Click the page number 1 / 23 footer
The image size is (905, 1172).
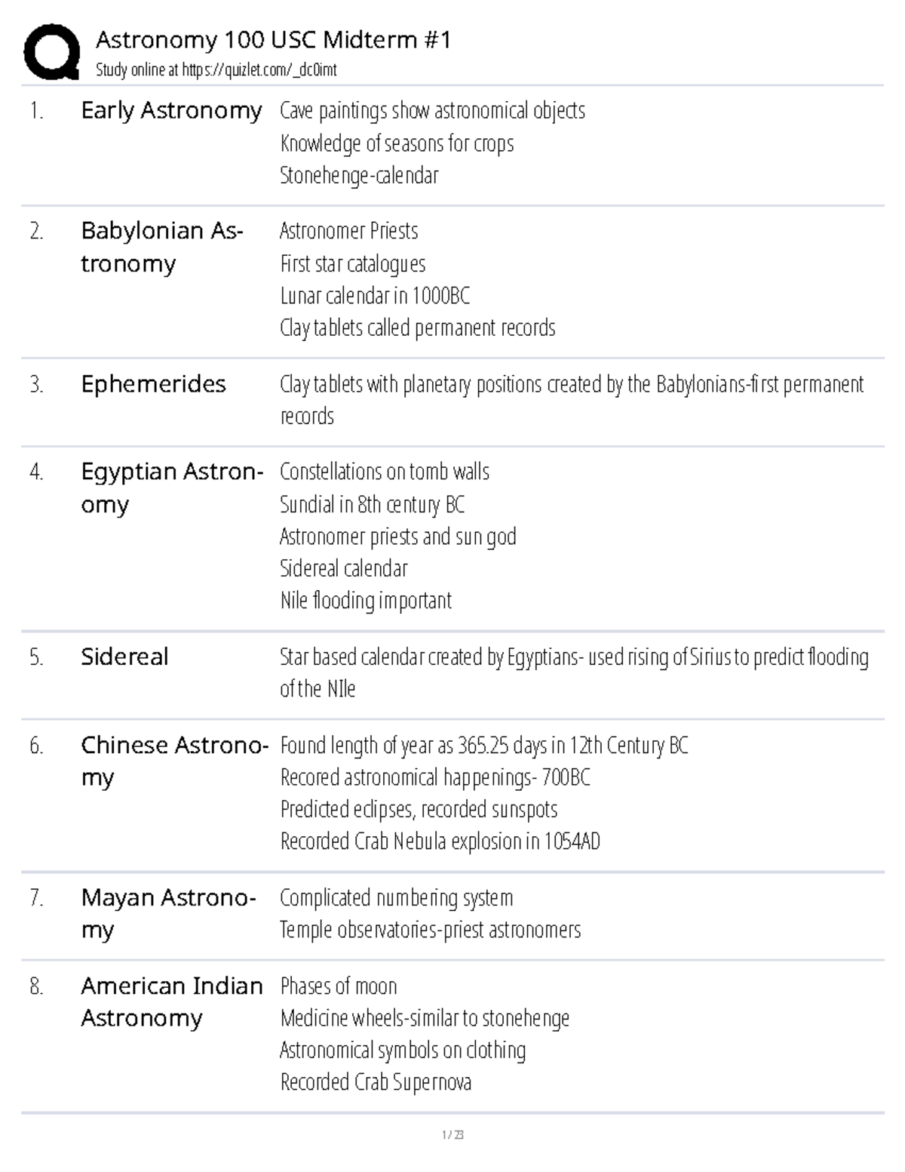coord(452,1134)
